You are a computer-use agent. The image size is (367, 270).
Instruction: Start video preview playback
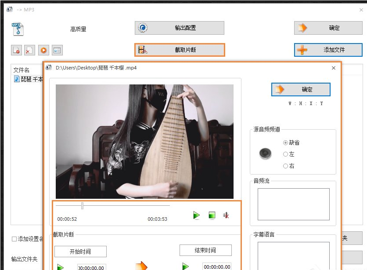[196, 215]
